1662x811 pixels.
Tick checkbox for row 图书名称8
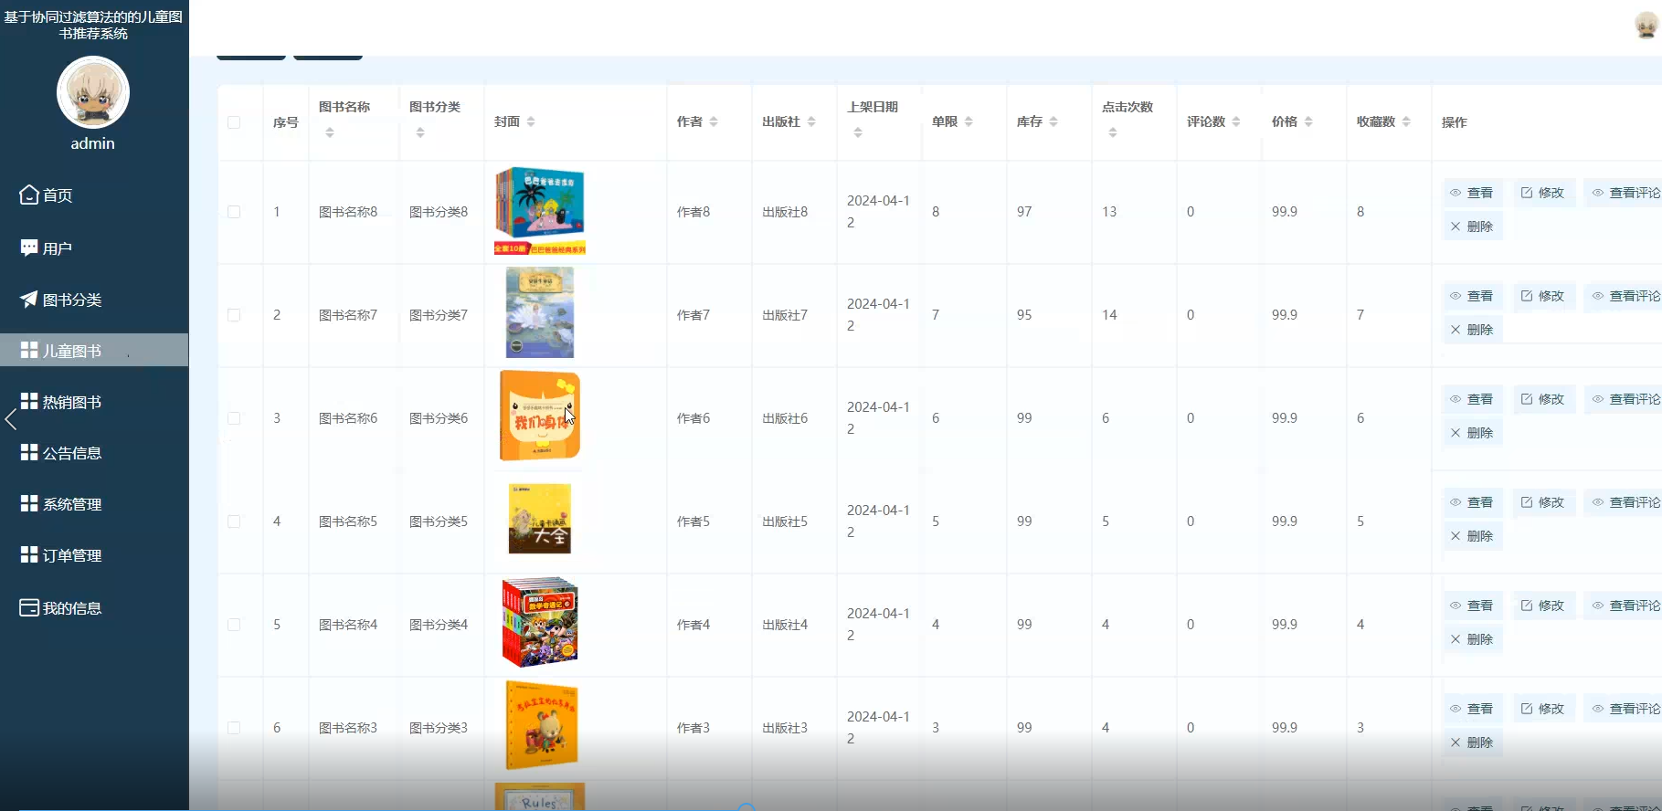[x=234, y=212]
